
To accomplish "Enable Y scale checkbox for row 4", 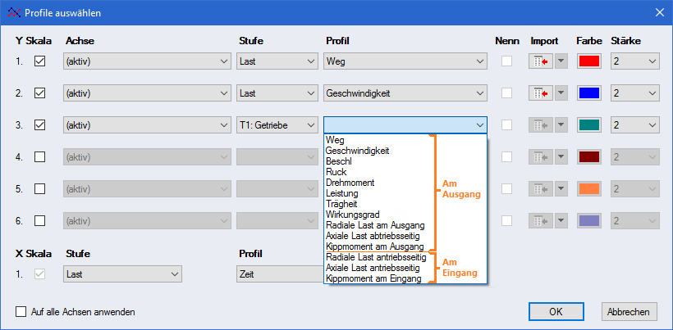I will click(40, 156).
